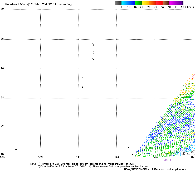Click the longitude label '141'
The image size is (195, 171).
coord(78,157)
